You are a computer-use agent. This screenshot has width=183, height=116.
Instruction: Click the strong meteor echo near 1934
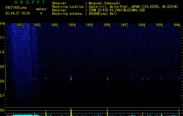pyautogui.click(x=71, y=78)
